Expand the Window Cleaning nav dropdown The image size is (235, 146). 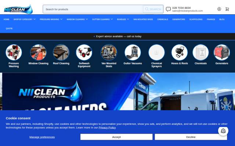tap(77, 19)
